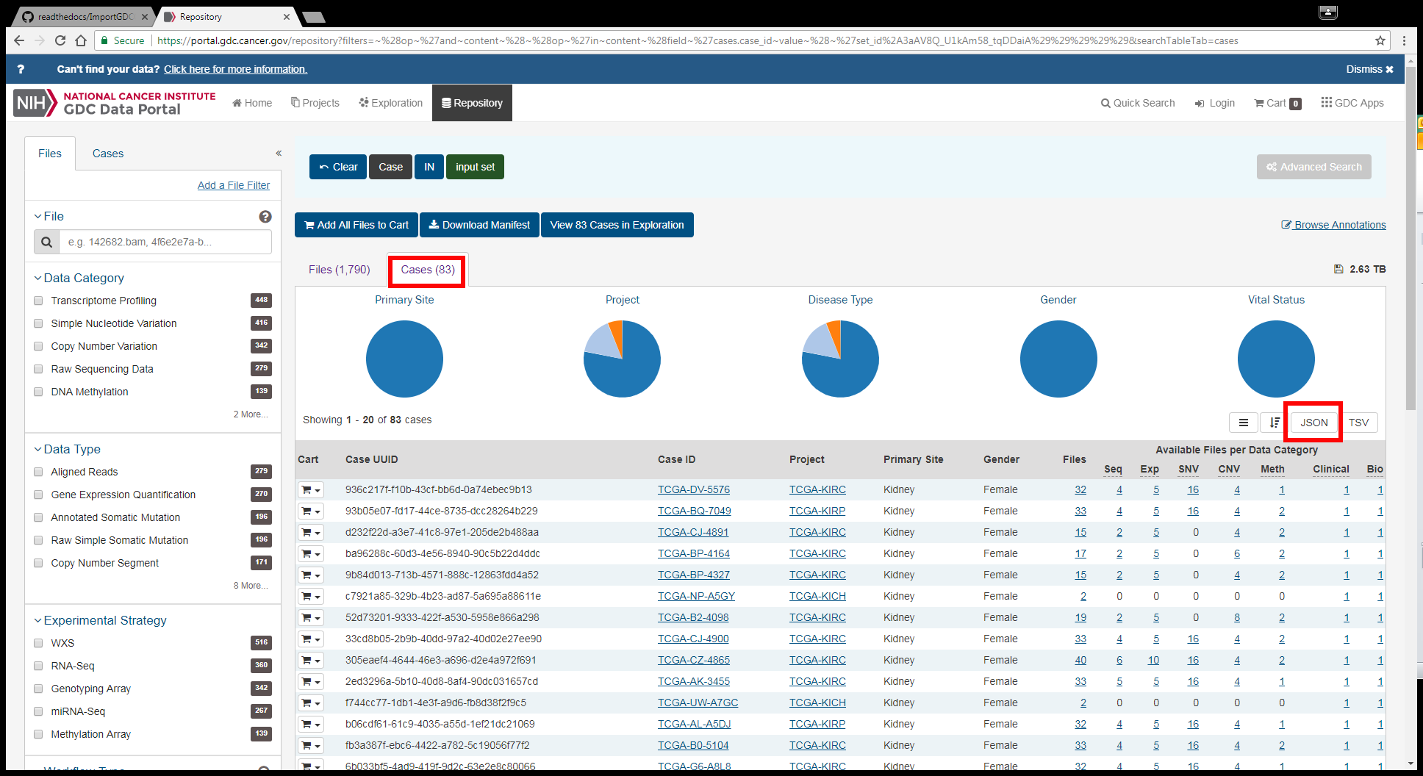Open the help icon in the File filter

tap(265, 216)
